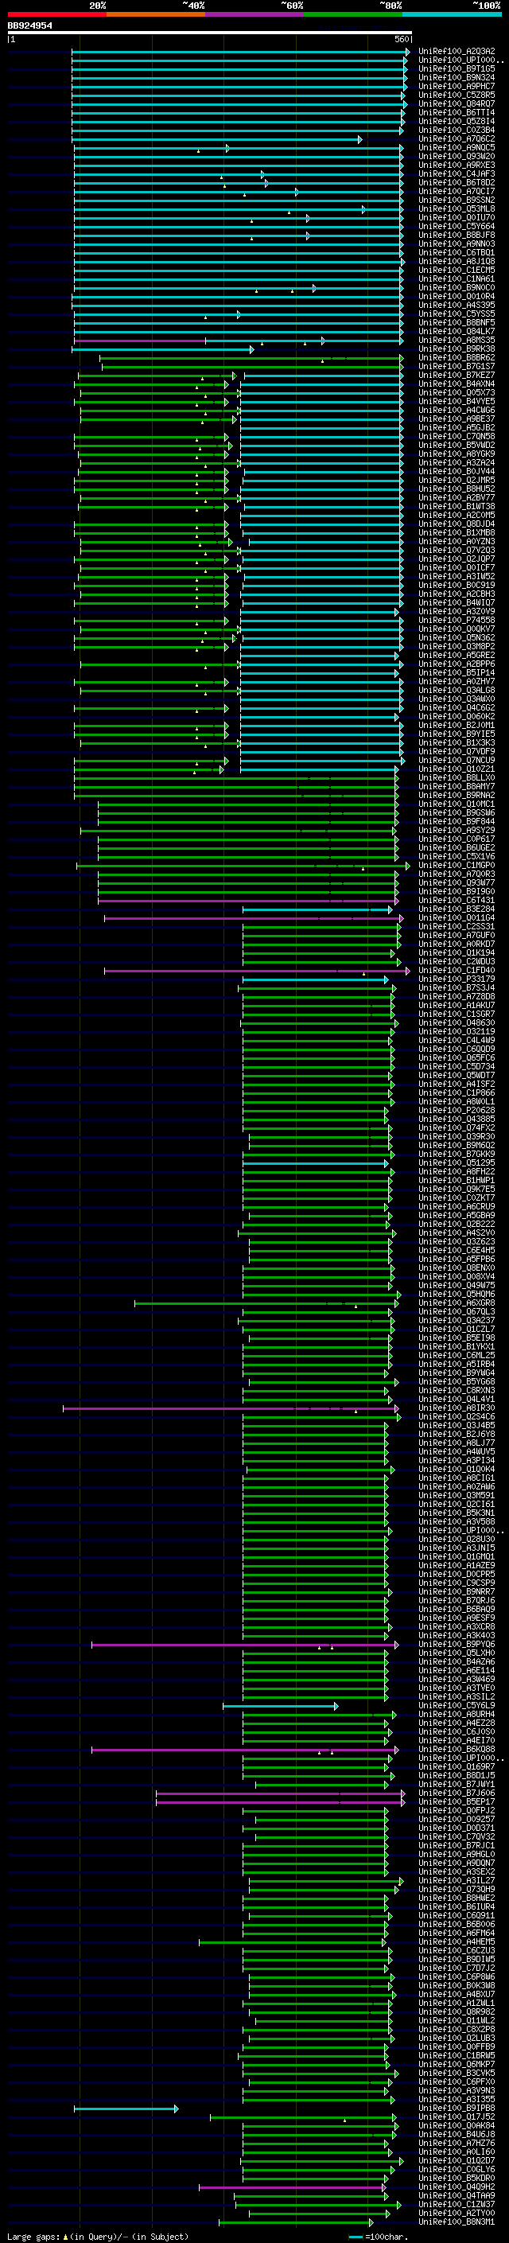The image size is (509, 2243).
Task: Click the red ~20% identity color bar
Action: [x=56, y=14]
